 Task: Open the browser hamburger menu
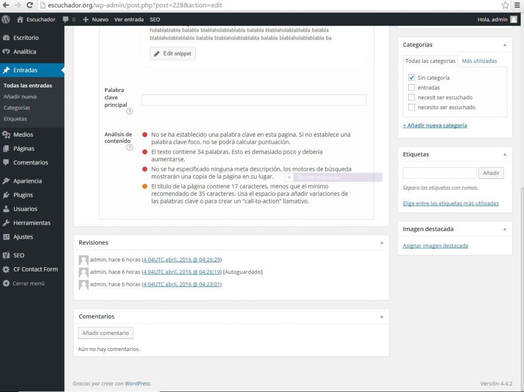pyautogui.click(x=517, y=5)
